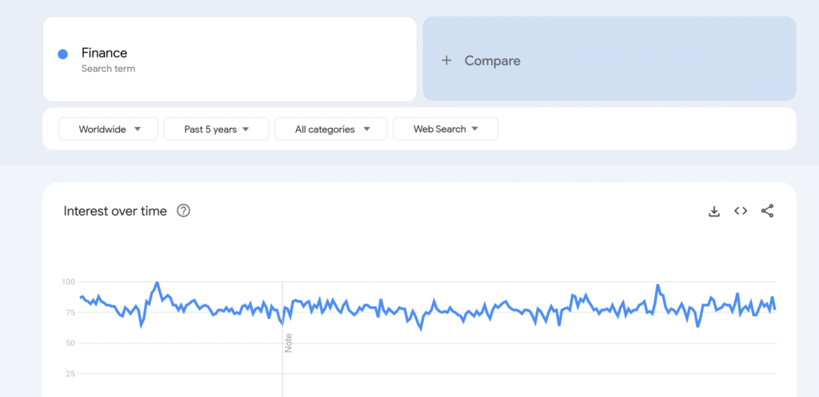Click the blue dot beside Finance
Viewport: 819px width, 397px height.
coord(62,54)
